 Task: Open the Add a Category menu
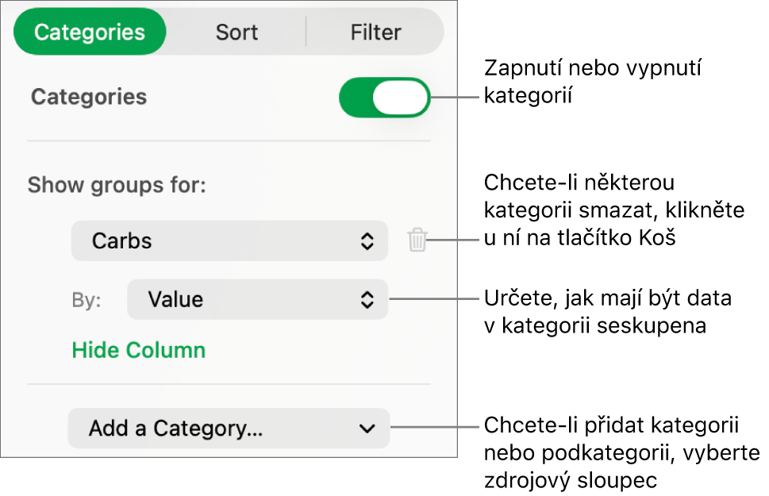229,428
